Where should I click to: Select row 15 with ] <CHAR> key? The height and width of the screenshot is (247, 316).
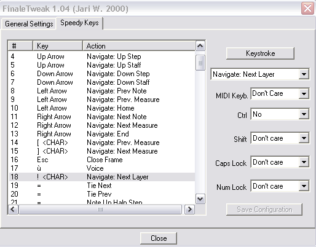[x=101, y=151]
